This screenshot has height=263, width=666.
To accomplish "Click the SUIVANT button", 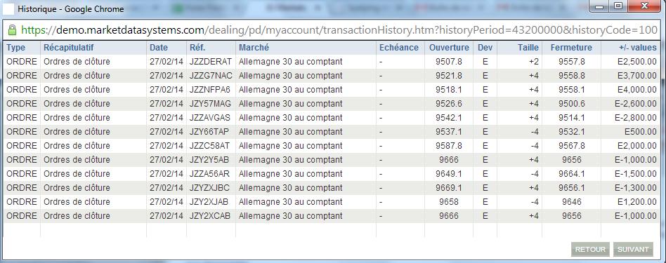I will coord(633,250).
